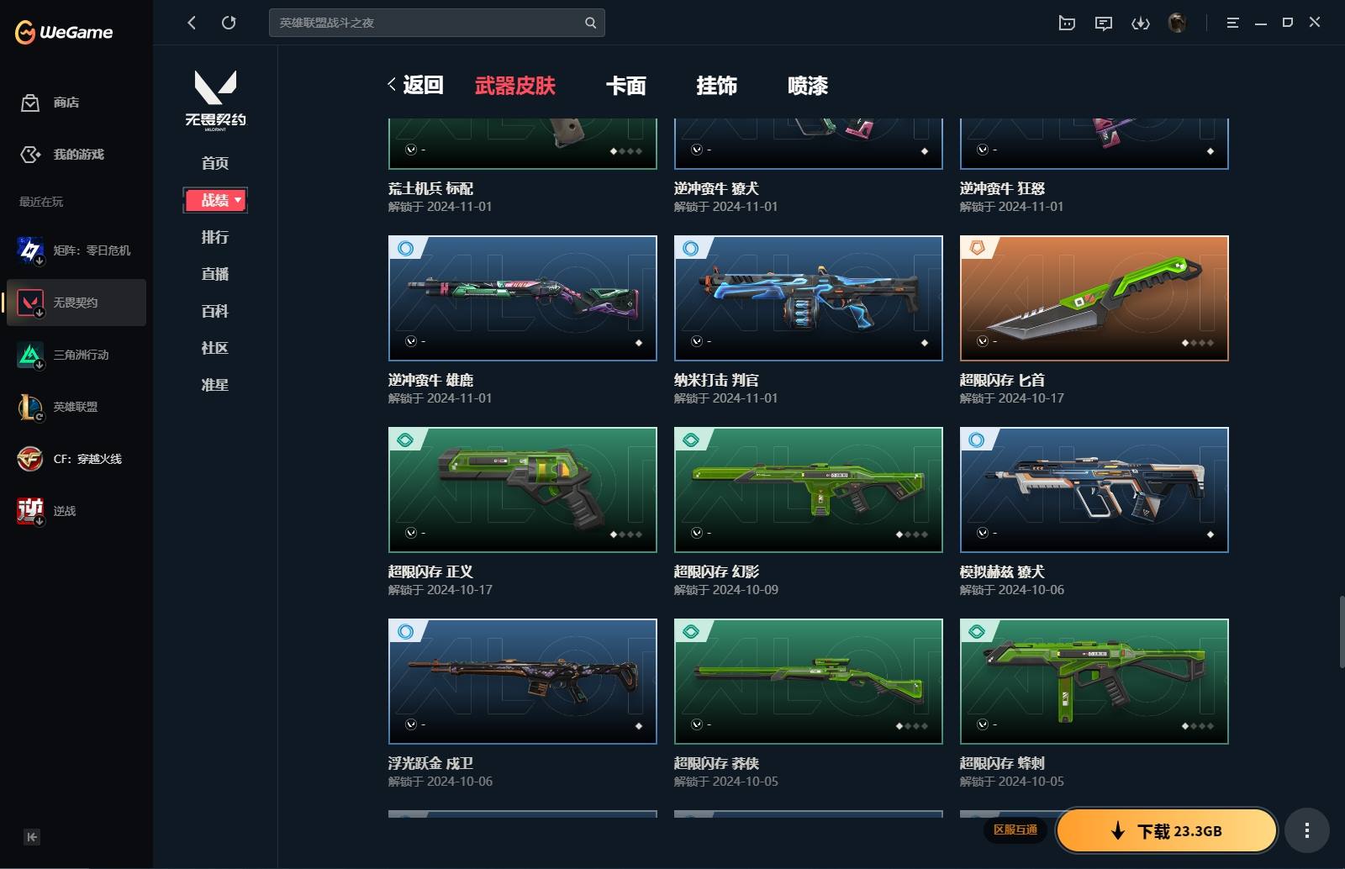Switch to the 卡面 tab
1345x869 pixels.
(x=626, y=86)
